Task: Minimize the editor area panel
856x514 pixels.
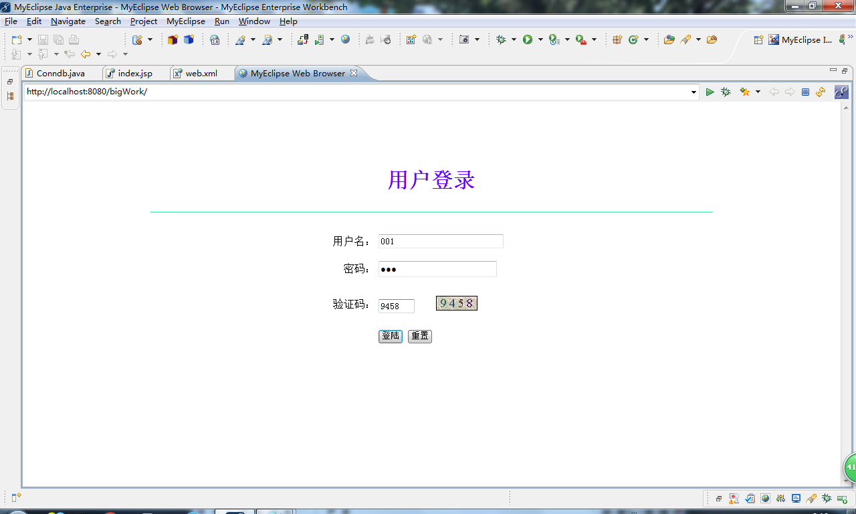Action: point(833,70)
